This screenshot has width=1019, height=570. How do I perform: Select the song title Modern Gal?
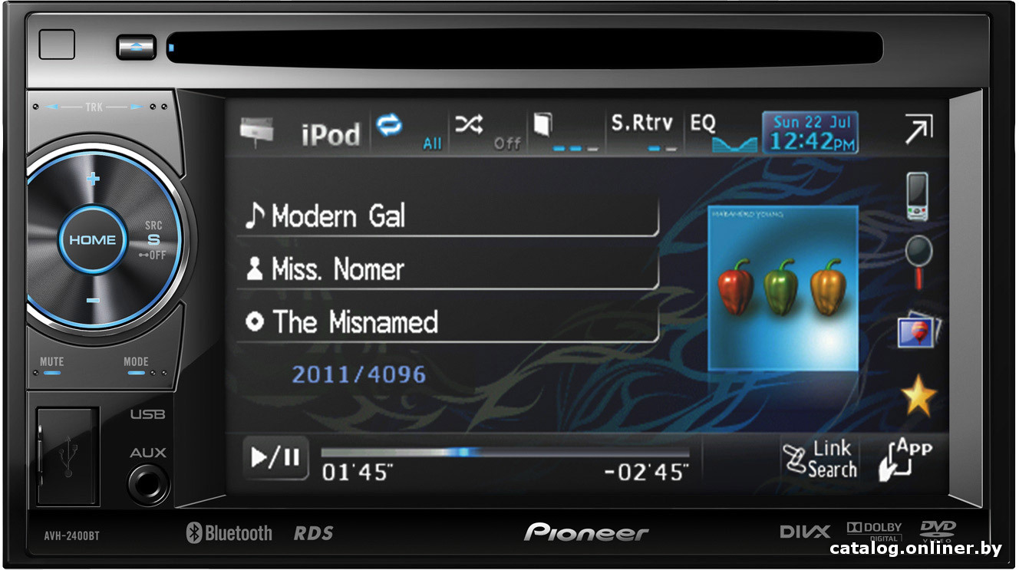448,216
